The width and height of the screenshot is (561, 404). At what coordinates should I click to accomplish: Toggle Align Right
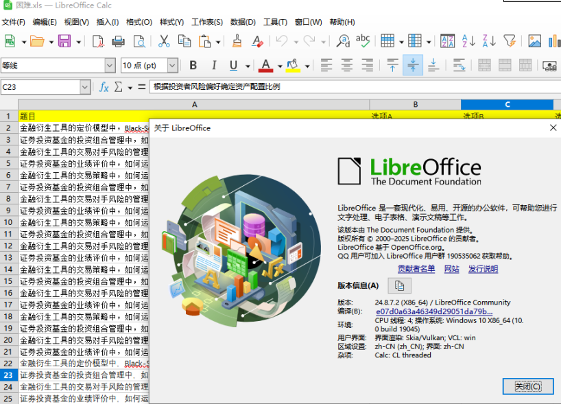tap(368, 65)
